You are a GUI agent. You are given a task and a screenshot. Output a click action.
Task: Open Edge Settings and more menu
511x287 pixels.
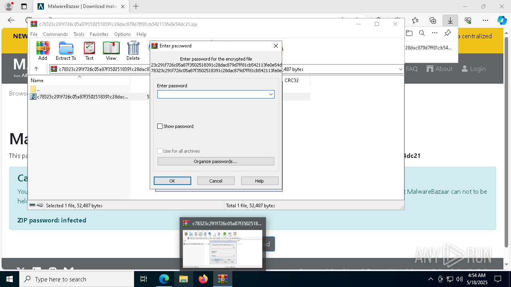[485, 20]
